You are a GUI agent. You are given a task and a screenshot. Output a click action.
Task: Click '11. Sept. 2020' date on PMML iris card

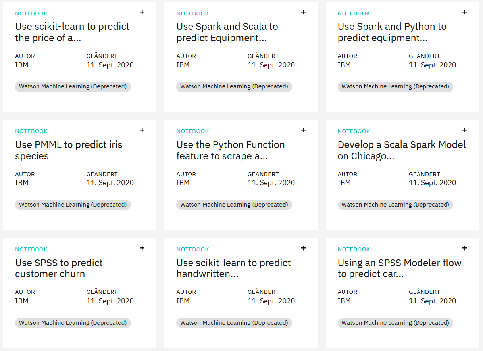(x=110, y=183)
